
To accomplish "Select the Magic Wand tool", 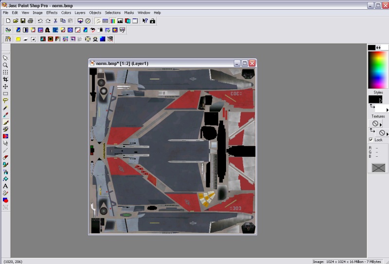I will point(5,108).
